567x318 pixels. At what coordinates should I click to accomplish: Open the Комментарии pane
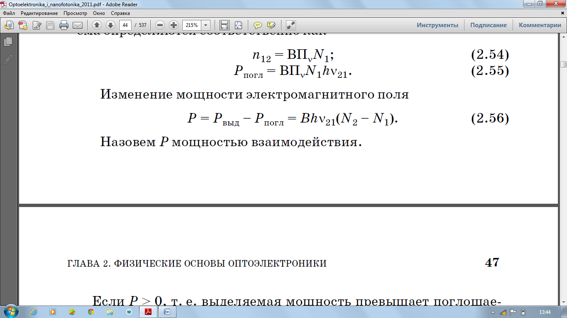tap(540, 25)
